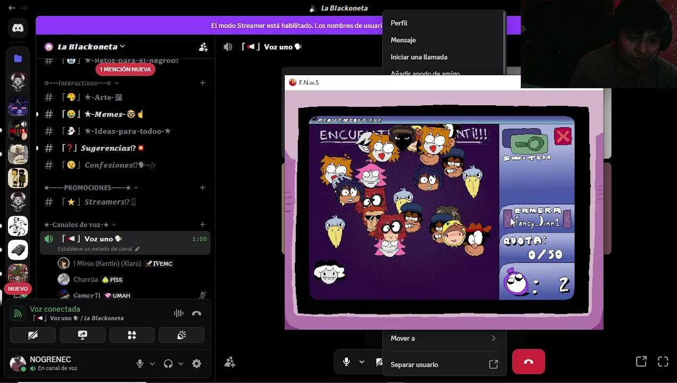The width and height of the screenshot is (677, 383).
Task: Turn on camera in voice panel
Action: 32,335
